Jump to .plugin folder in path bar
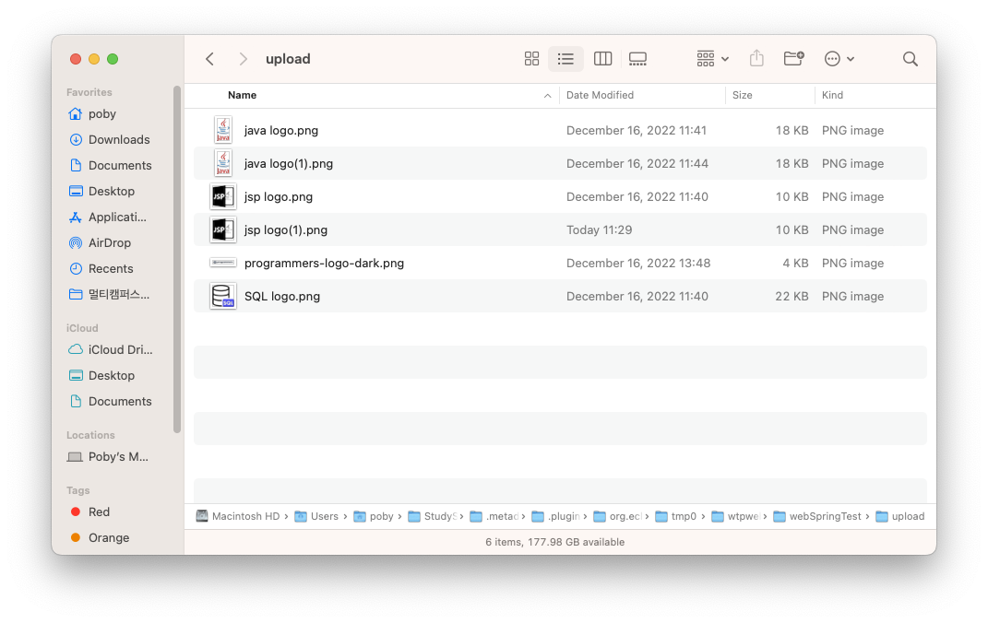This screenshot has width=988, height=623. [555, 517]
